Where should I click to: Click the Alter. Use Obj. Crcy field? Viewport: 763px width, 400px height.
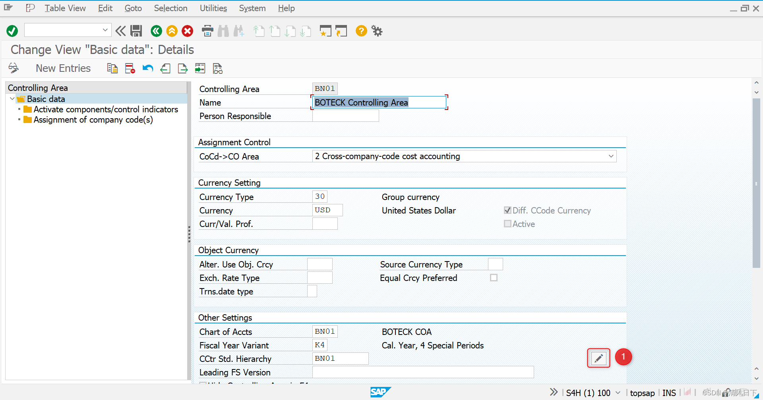click(320, 264)
